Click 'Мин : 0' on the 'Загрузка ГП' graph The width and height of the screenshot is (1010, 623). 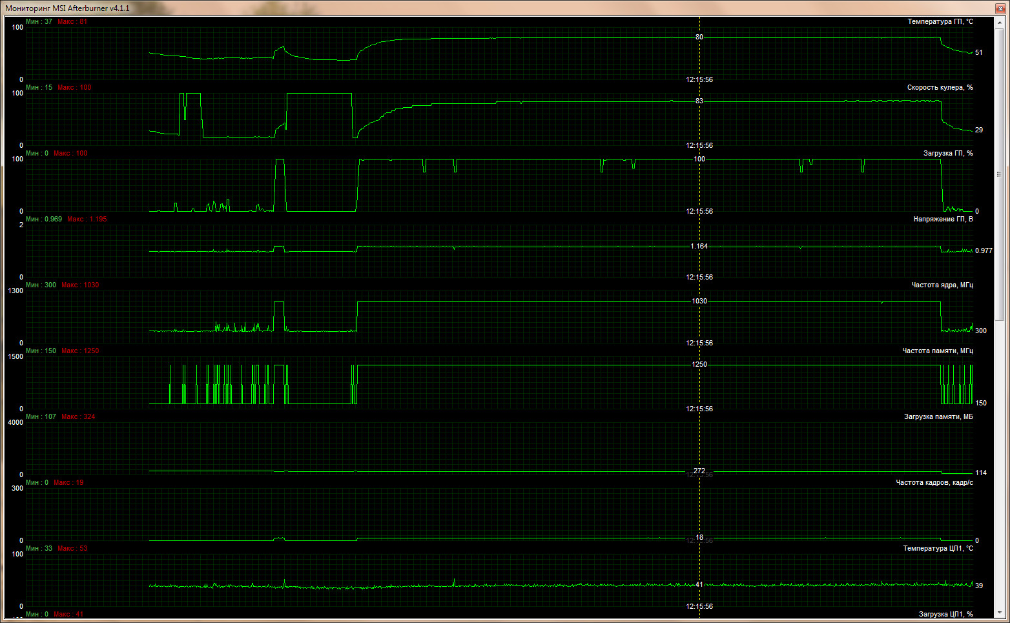(x=37, y=154)
